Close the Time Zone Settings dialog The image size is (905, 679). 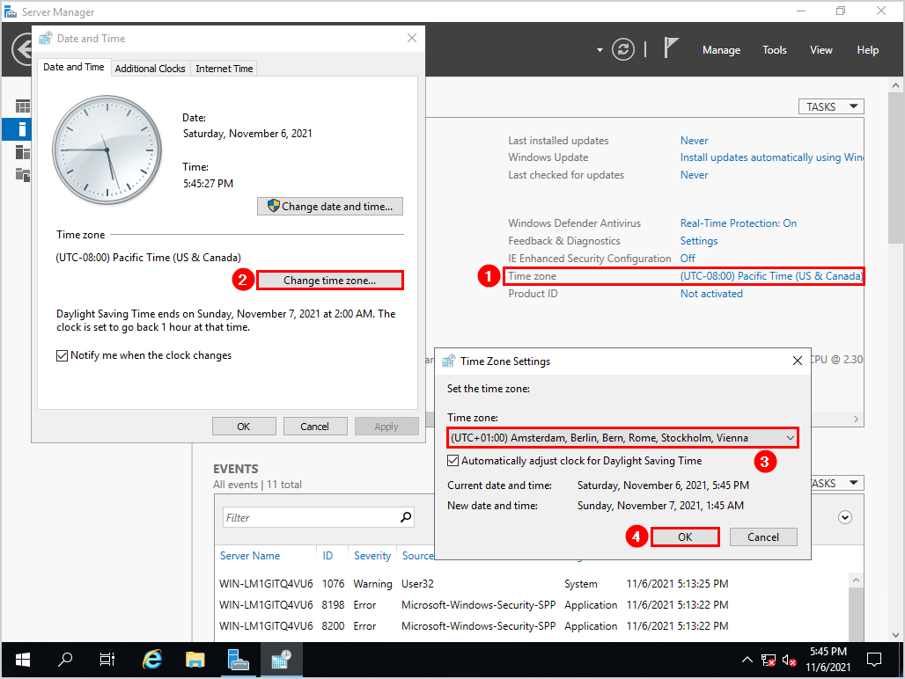coord(798,361)
